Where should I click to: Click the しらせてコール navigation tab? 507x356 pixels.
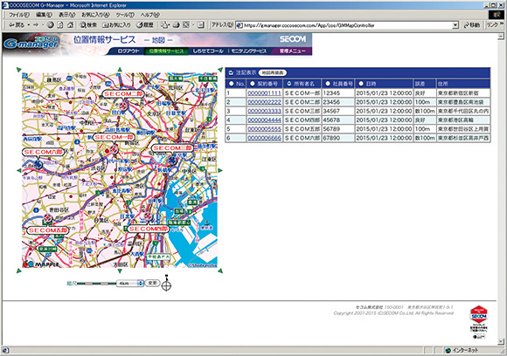[208, 51]
